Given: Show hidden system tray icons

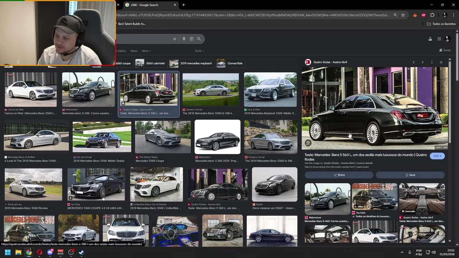Looking at the screenshot, I should pyautogui.click(x=402, y=252).
